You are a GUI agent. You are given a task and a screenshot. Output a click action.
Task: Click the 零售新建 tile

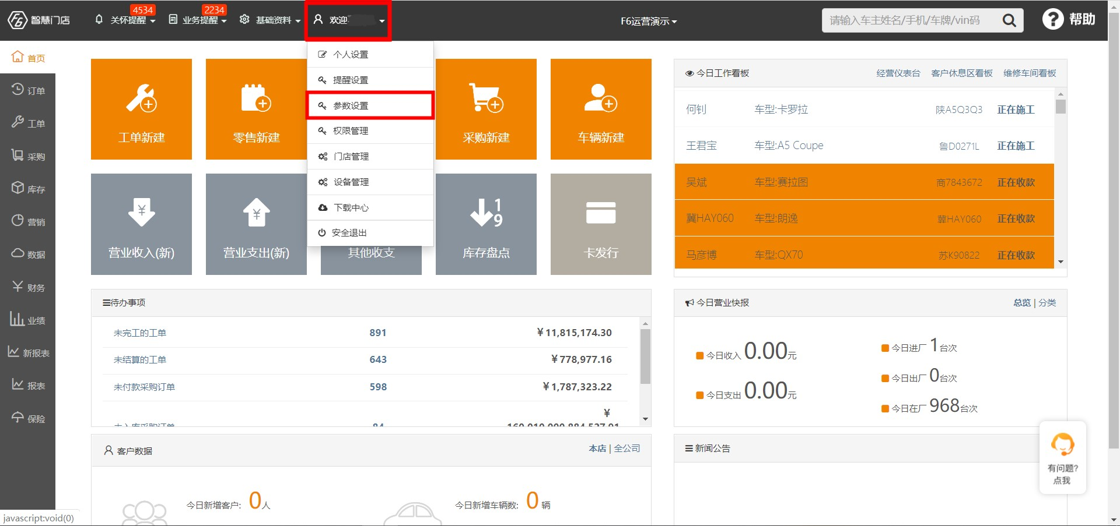tap(256, 109)
